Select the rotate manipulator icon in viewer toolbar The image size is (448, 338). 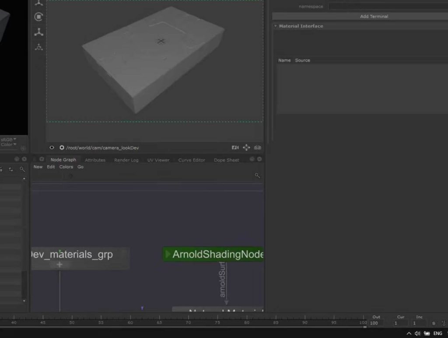coord(39,17)
